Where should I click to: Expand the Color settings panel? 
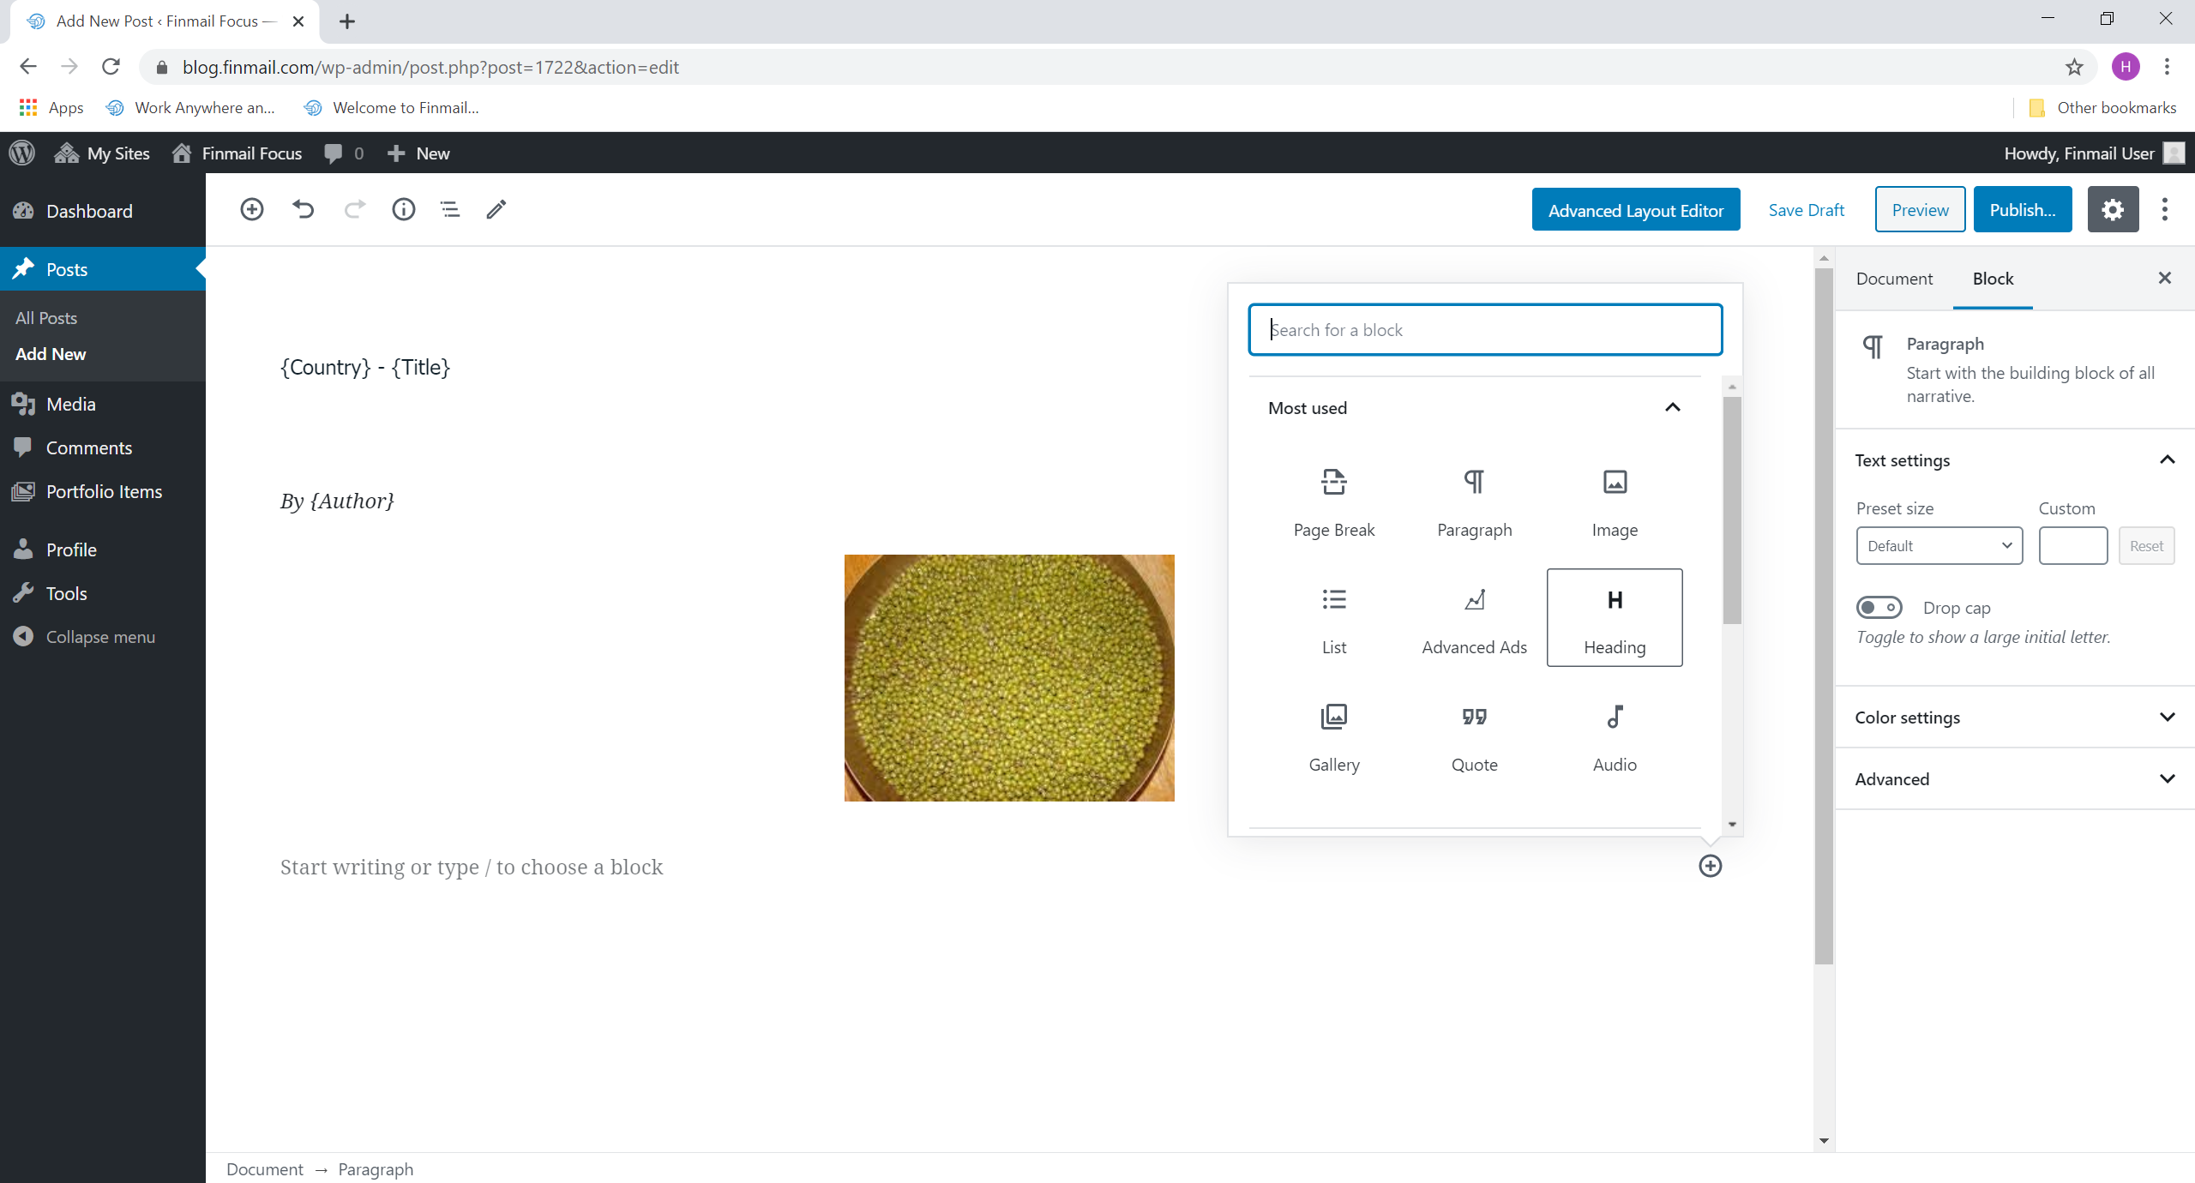click(2014, 718)
